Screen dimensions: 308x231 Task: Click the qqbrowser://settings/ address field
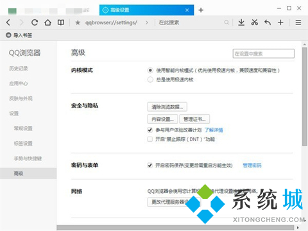pyautogui.click(x=111, y=22)
